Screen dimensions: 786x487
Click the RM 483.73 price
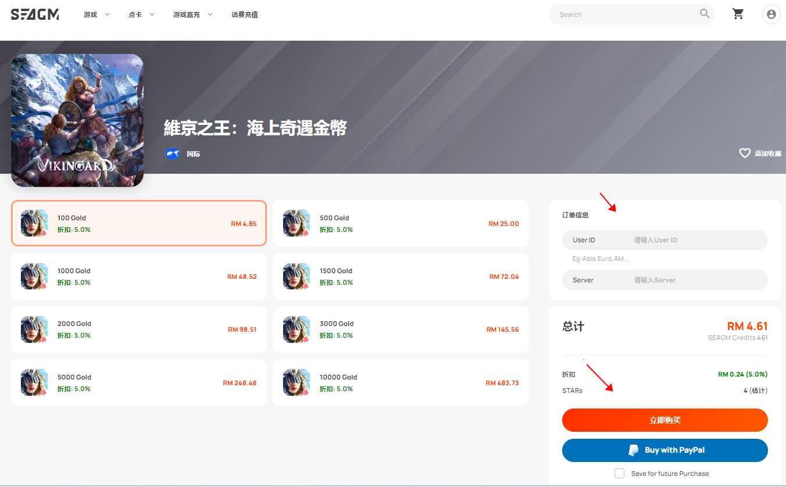[502, 383]
